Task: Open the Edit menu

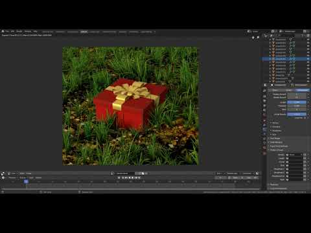Action: coord(13,32)
